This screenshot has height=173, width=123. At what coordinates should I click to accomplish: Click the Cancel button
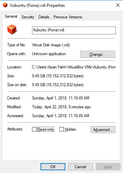pos(80,167)
